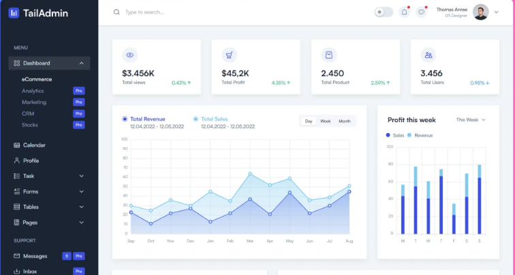
Task: Click the Pro badge next to Stocks
Action: click(79, 125)
